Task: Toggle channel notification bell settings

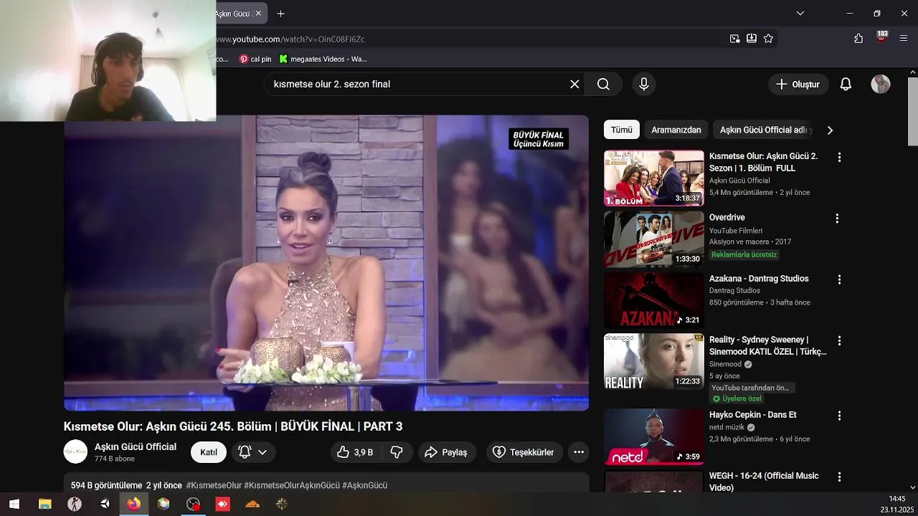Action: (252, 452)
